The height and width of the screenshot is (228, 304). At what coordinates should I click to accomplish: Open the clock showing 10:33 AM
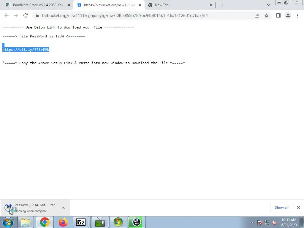pos(289,222)
